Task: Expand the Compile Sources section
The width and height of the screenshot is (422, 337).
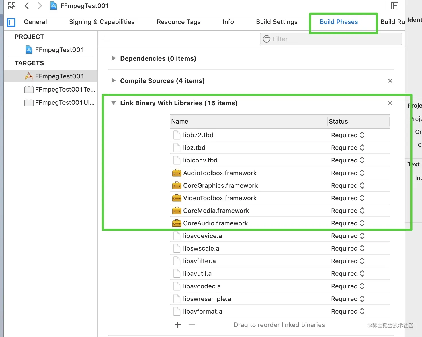Action: 114,81
